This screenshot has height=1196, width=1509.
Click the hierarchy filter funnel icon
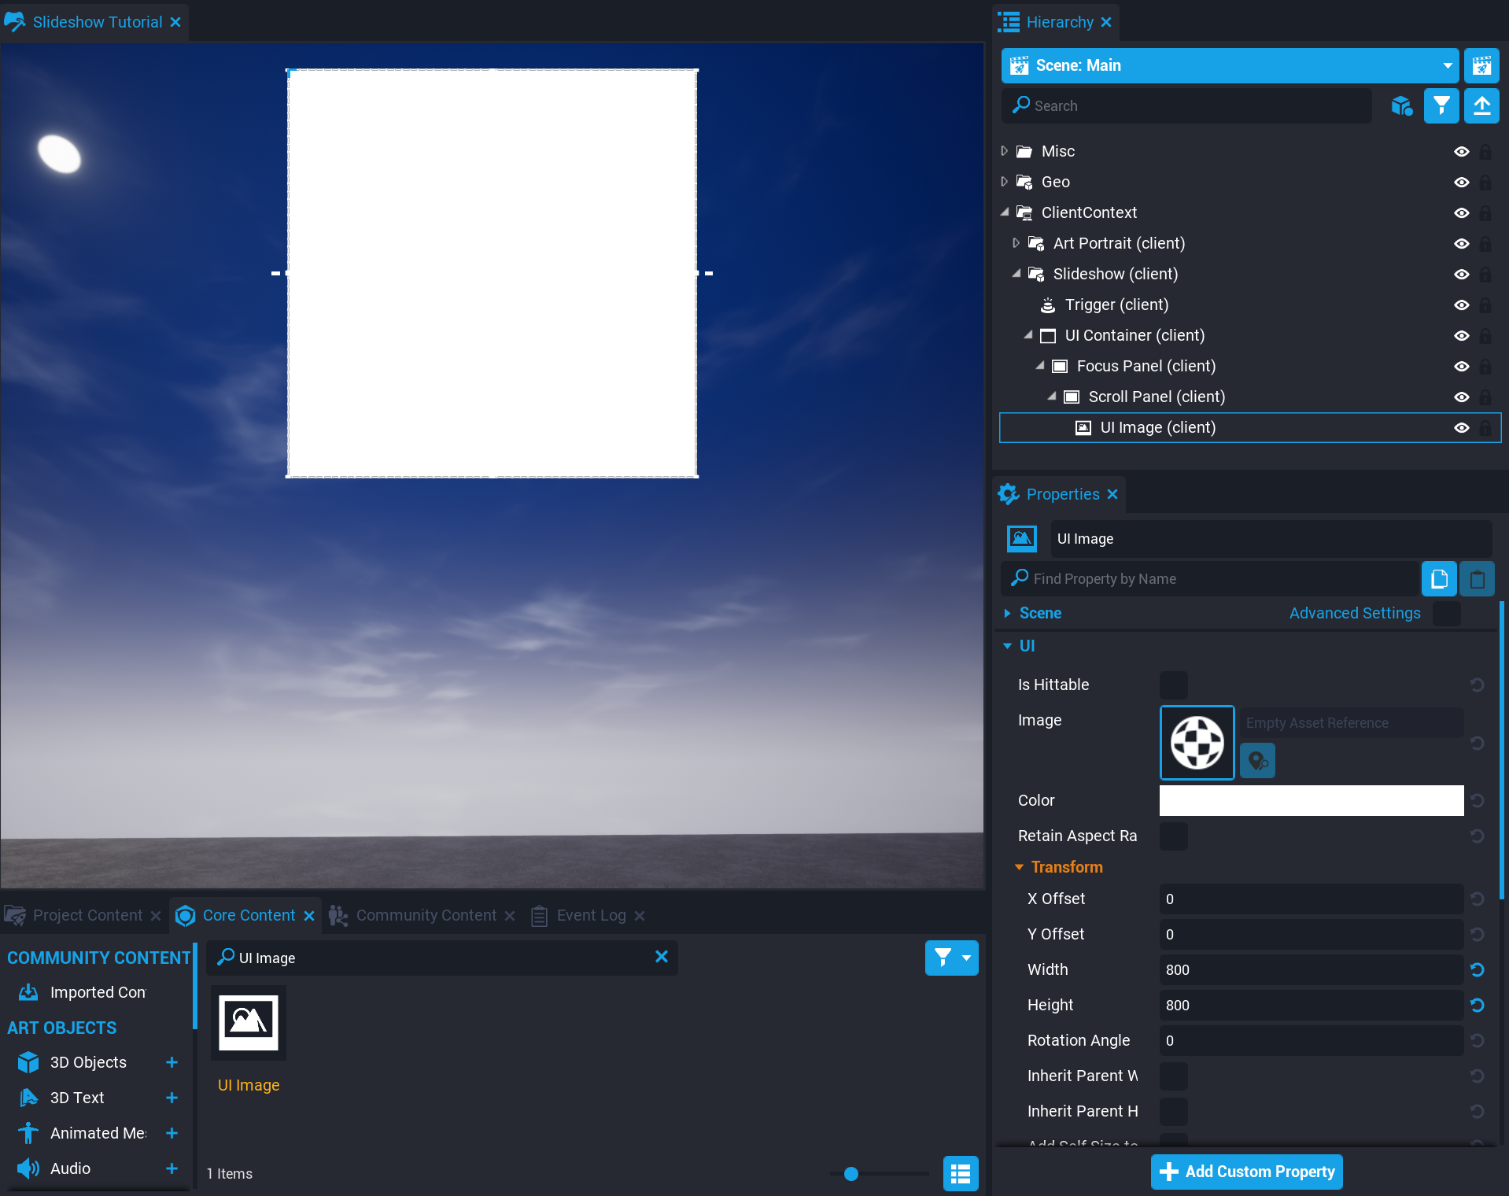[1441, 105]
